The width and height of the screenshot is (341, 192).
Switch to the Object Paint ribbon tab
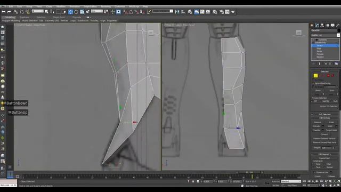[x=59, y=17]
